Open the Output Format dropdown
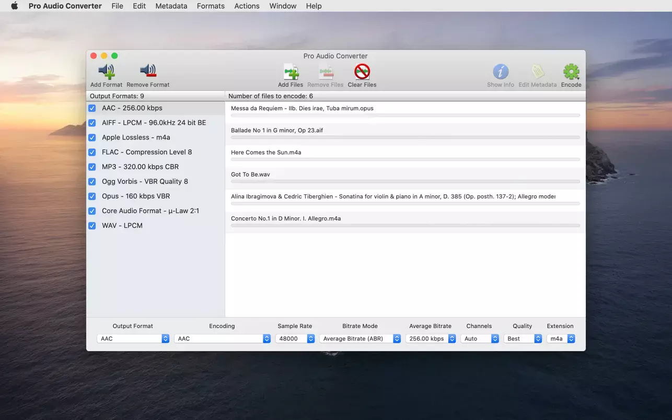672x420 pixels. pyautogui.click(x=133, y=339)
